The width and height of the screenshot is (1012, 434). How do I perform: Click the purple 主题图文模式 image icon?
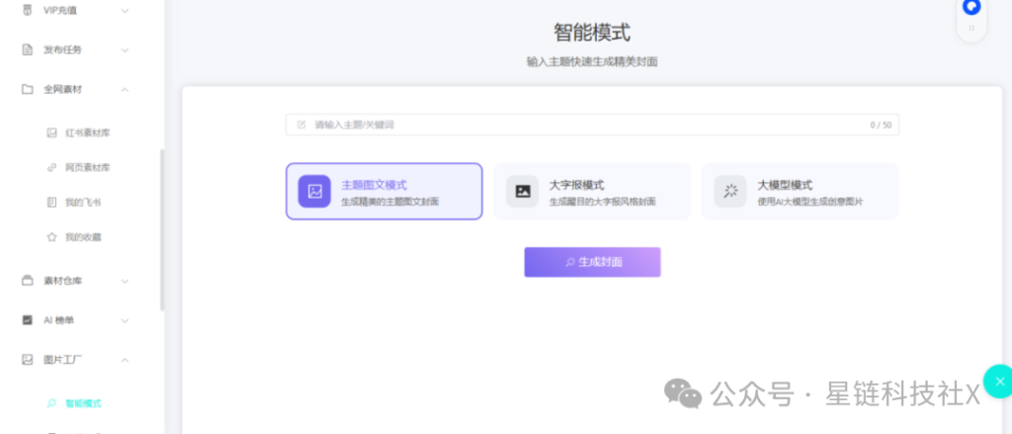click(314, 191)
